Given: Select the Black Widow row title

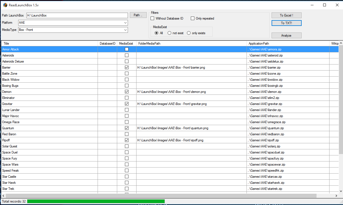Looking at the screenshot, I should 11,80.
